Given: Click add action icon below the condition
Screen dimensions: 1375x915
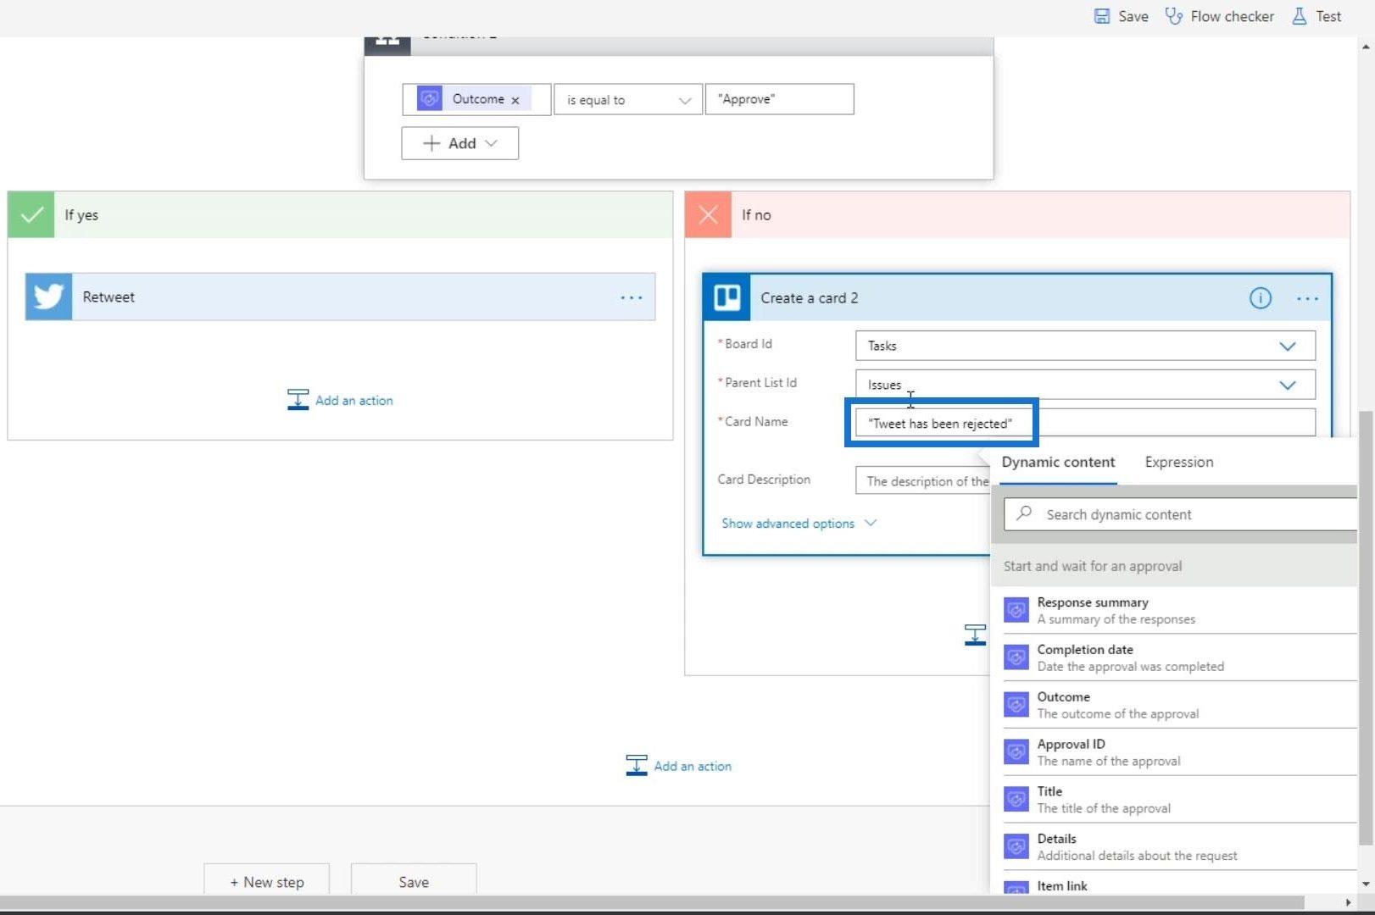Looking at the screenshot, I should coord(636,765).
